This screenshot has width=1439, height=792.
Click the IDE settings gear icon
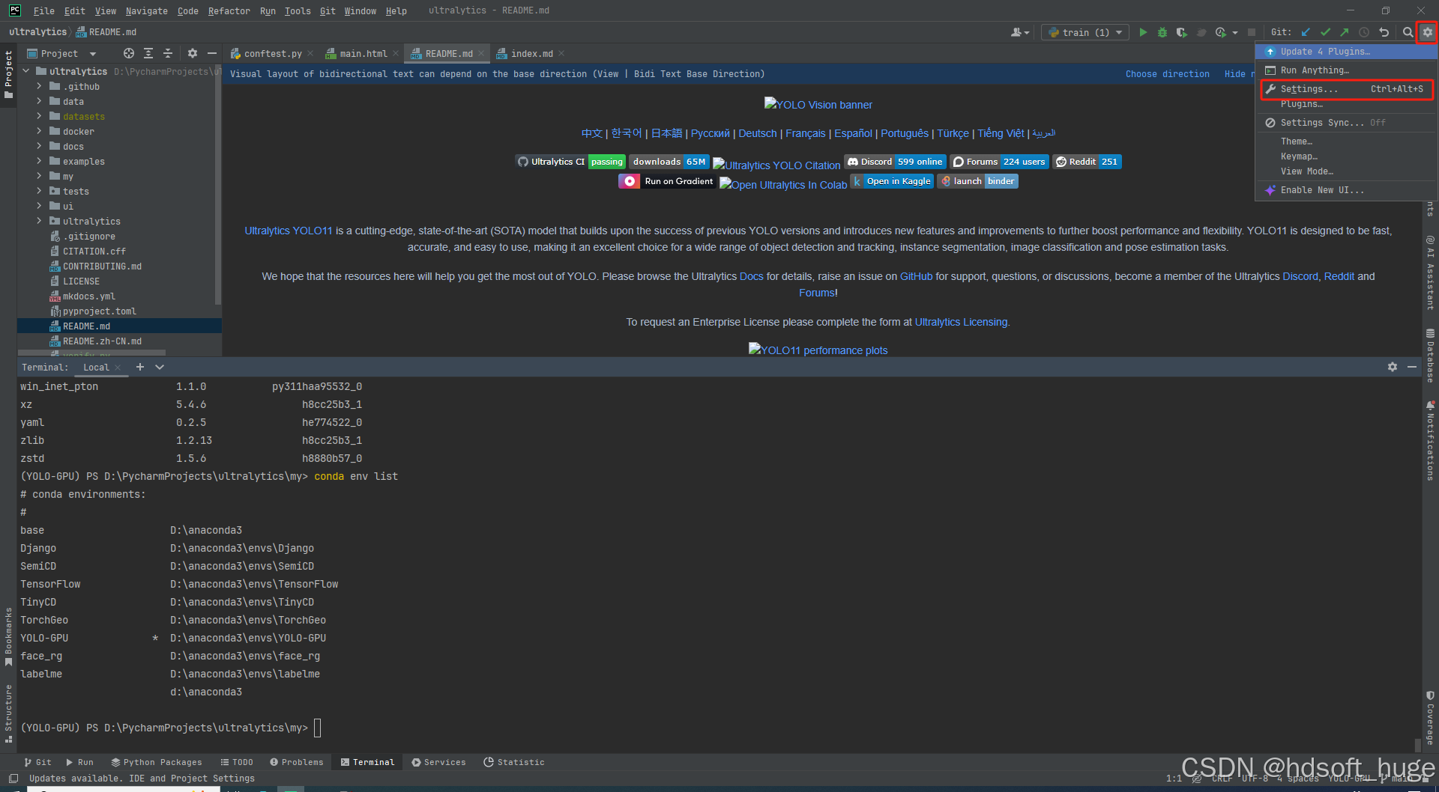tap(1427, 32)
